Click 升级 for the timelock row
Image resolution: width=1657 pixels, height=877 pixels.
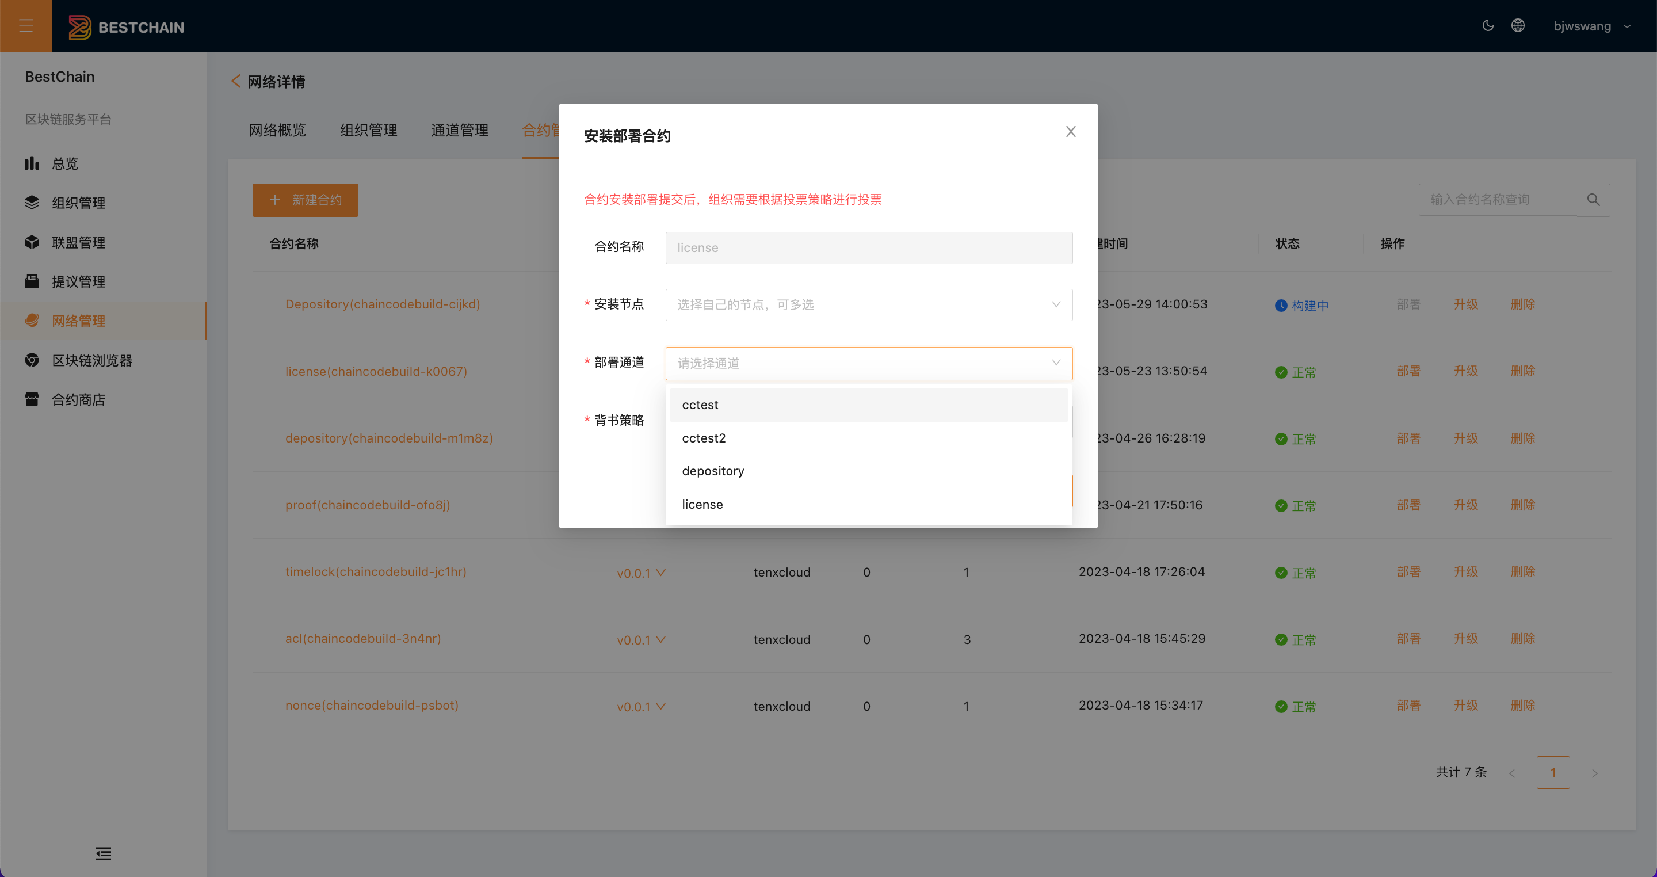pos(1466,572)
